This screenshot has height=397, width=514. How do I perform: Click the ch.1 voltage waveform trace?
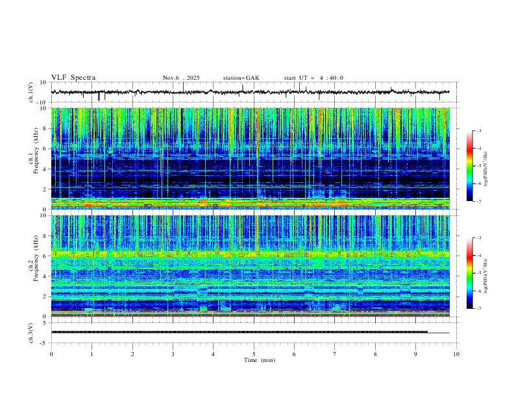tap(251, 92)
